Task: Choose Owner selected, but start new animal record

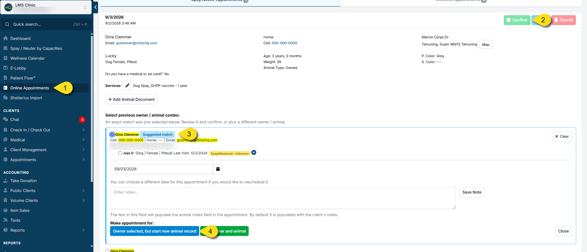Action: [155, 231]
